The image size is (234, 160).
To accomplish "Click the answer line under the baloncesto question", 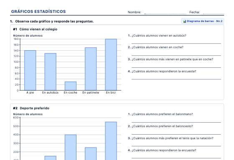I will [176, 134].
